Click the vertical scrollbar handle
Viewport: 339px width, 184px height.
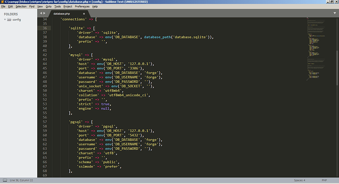click(x=337, y=67)
